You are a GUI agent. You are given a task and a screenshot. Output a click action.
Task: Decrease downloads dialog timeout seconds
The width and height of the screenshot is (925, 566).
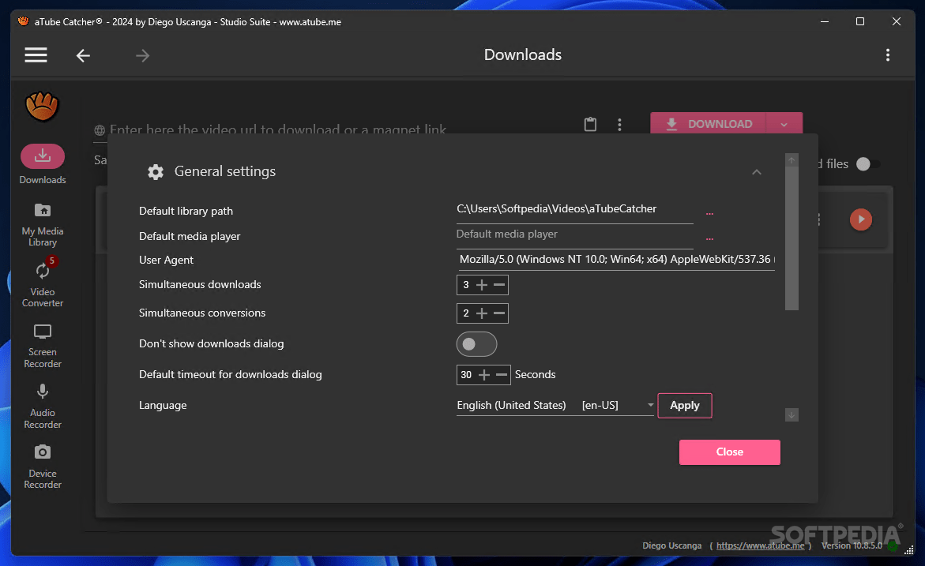pyautogui.click(x=502, y=375)
